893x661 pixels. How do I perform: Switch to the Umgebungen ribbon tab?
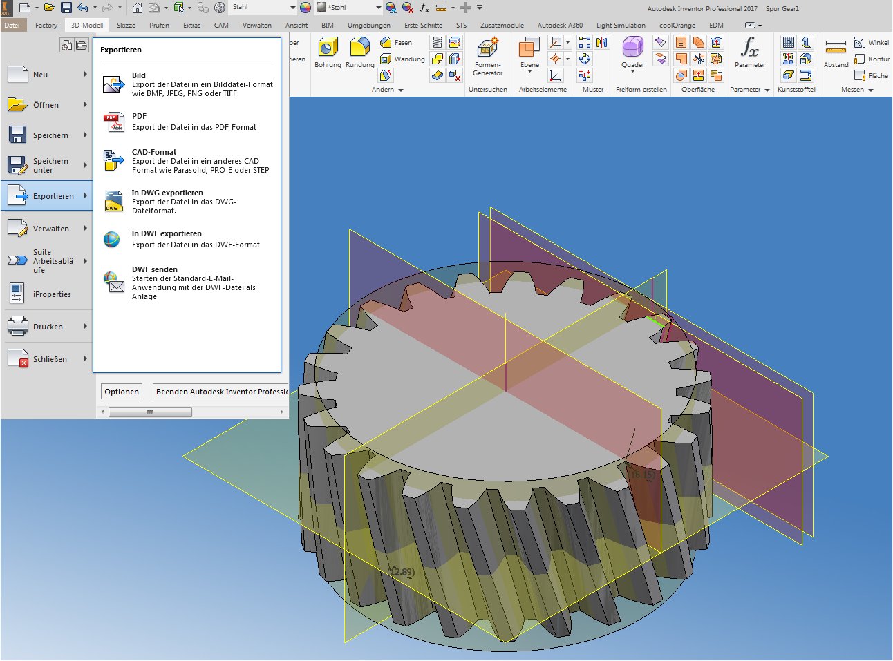[x=369, y=26]
